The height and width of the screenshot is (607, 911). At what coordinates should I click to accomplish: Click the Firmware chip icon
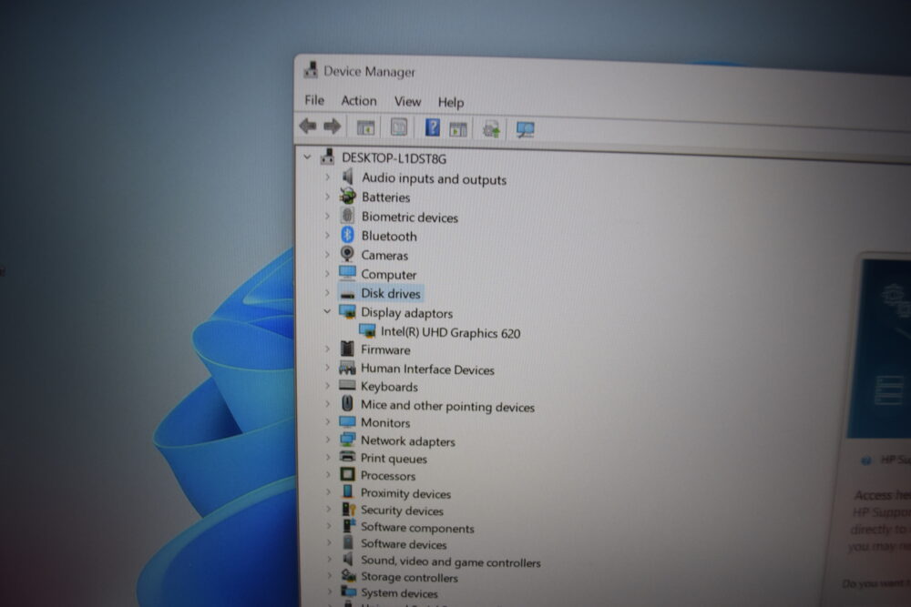(x=347, y=349)
